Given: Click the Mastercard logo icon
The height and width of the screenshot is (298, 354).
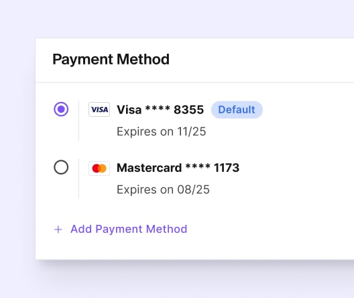Looking at the screenshot, I should 99,168.
